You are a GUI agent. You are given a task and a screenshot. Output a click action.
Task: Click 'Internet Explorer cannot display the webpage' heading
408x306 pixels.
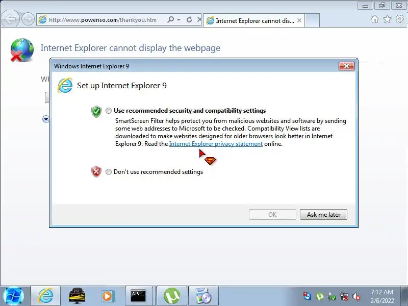point(131,48)
